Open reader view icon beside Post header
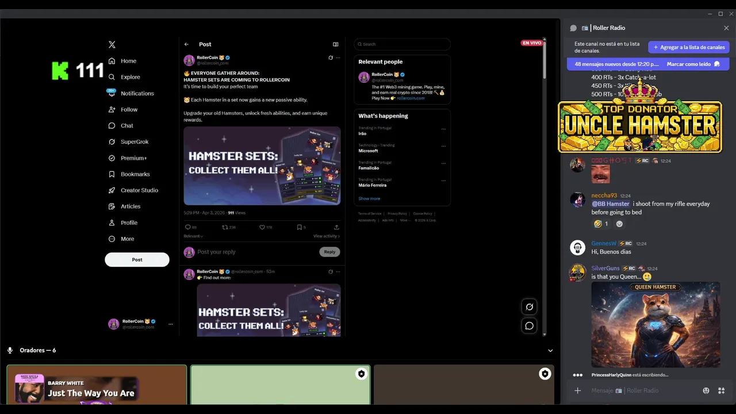This screenshot has height=414, width=736. 336,44
